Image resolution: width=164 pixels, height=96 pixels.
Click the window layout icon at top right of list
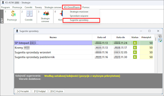pyautogui.click(x=160, y=36)
